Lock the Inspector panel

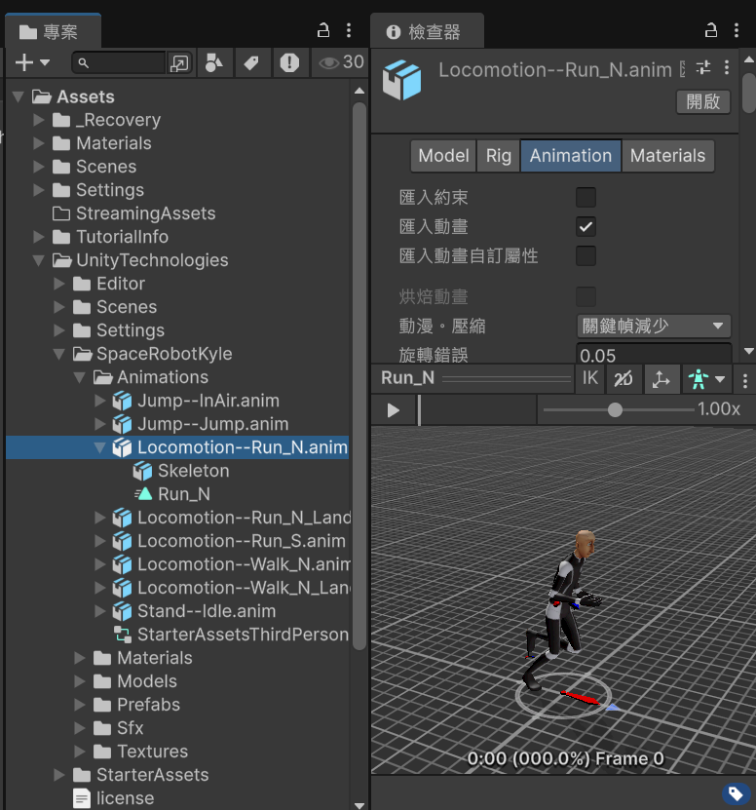click(711, 30)
